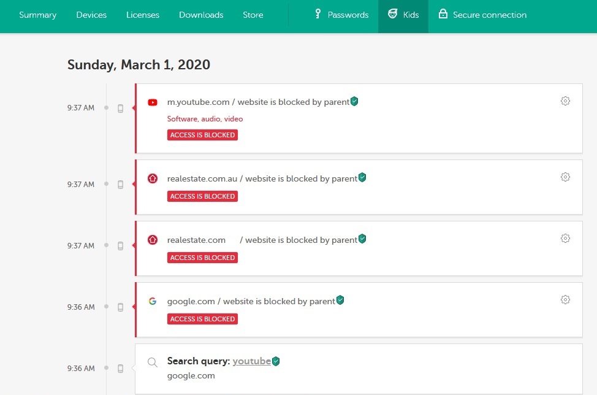Click green shield next to youtube search query
The width and height of the screenshot is (597, 395).
[x=276, y=361]
